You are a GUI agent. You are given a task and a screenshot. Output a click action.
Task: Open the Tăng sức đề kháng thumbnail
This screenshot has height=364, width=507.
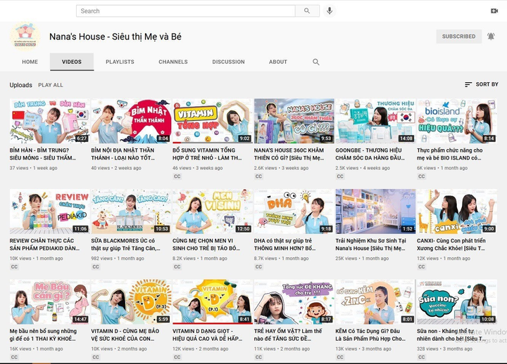click(x=294, y=301)
